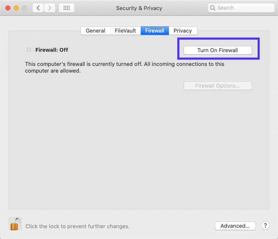Screen dimensions: 278x239
Task: Select the Firewall tab
Action: click(154, 30)
